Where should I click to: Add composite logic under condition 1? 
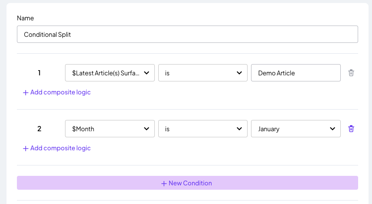point(57,92)
